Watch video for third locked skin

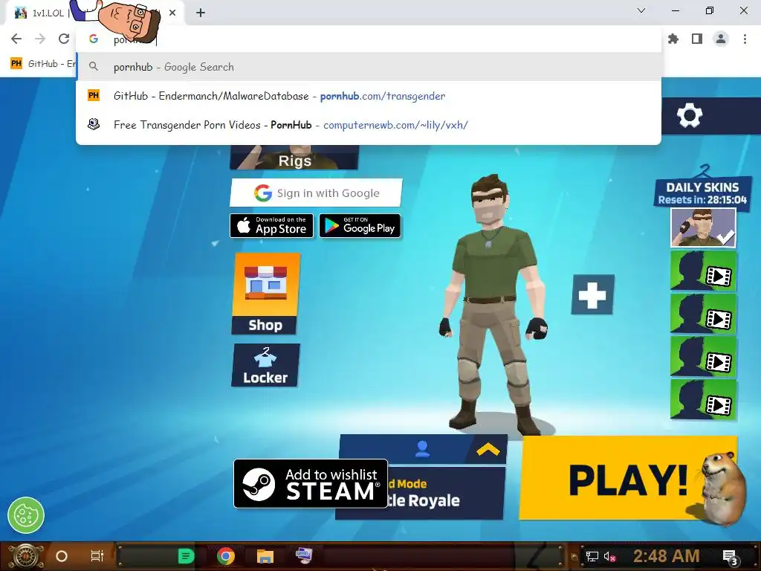click(703, 357)
